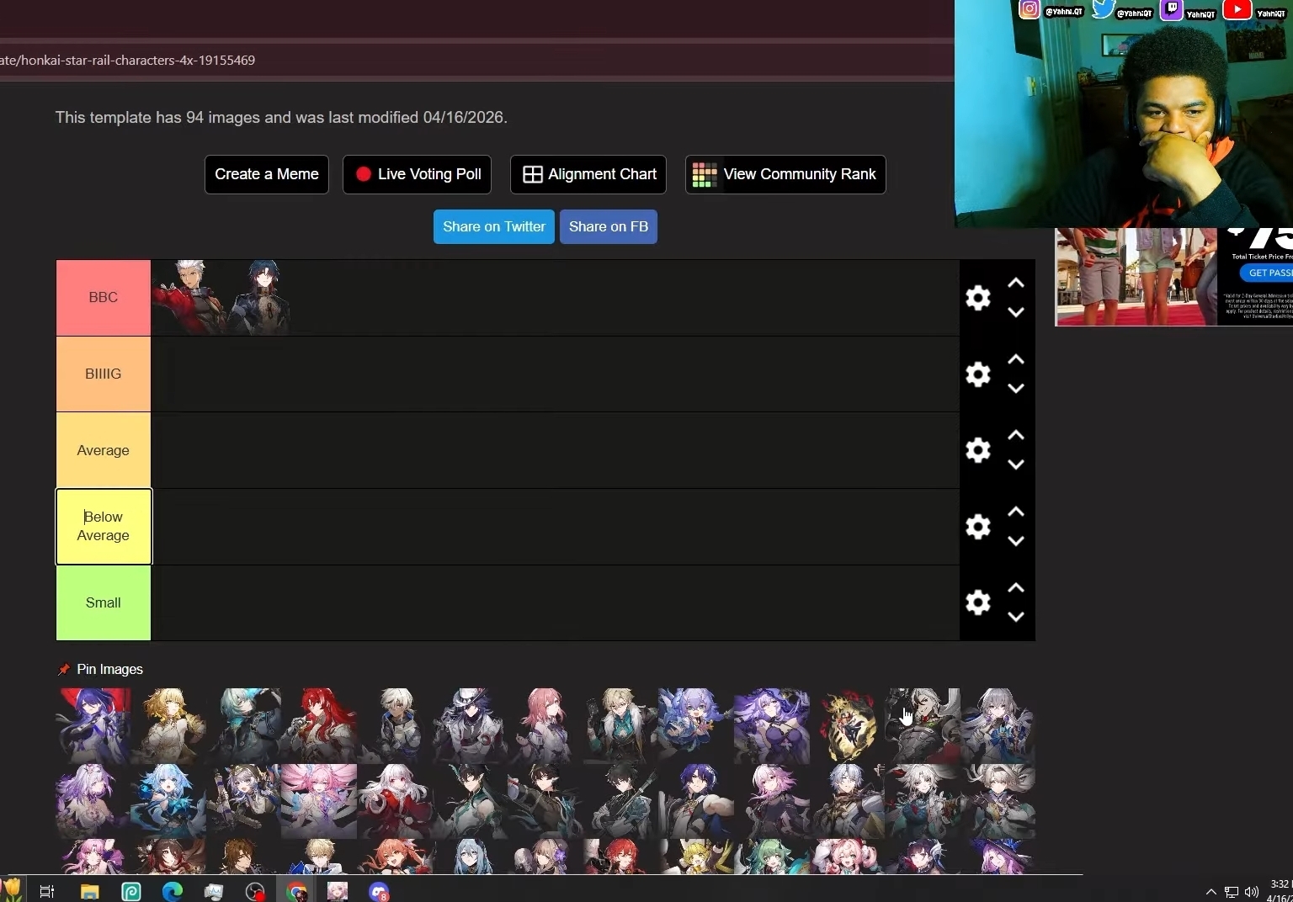Open the network status tray icon
Screen dimensions: 1293x902
click(x=1232, y=892)
